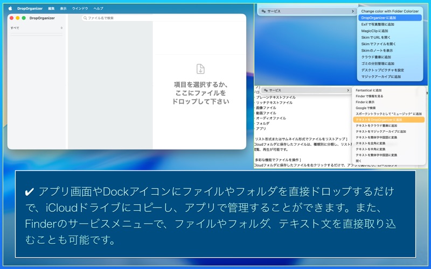Choose テキストをマジックアーカイブに追加
This screenshot has width=431, height=269.
[x=388, y=131]
